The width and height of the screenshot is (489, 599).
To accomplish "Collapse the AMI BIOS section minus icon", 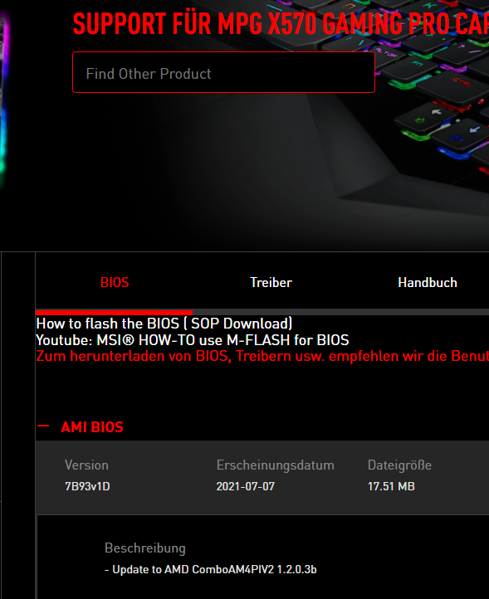I will 43,426.
